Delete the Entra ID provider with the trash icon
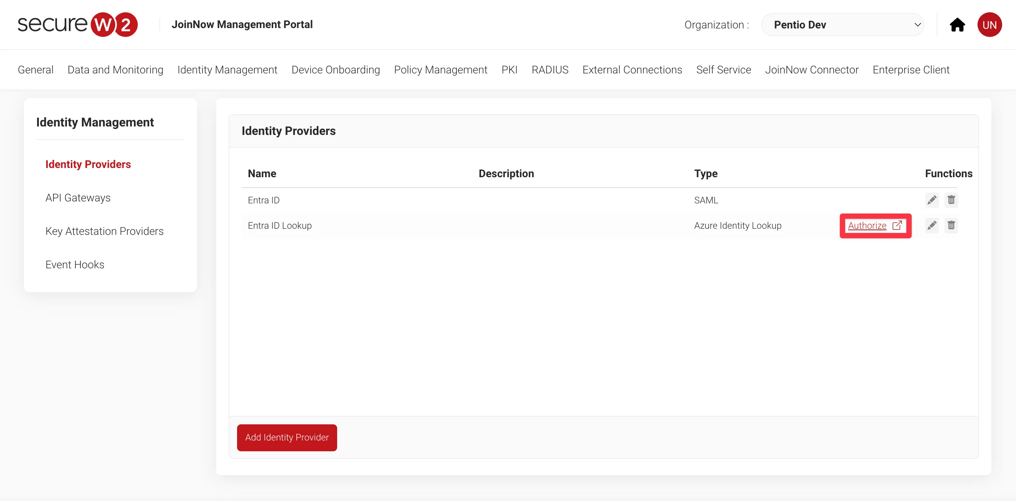Screen dimensions: 1016x502 951,200
